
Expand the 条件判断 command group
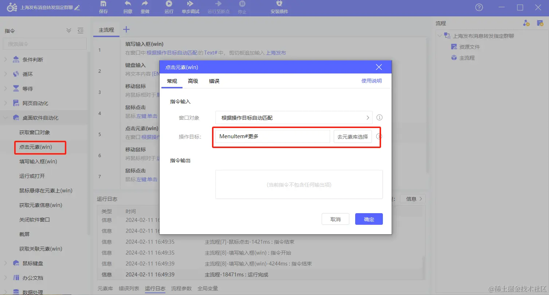click(6, 60)
